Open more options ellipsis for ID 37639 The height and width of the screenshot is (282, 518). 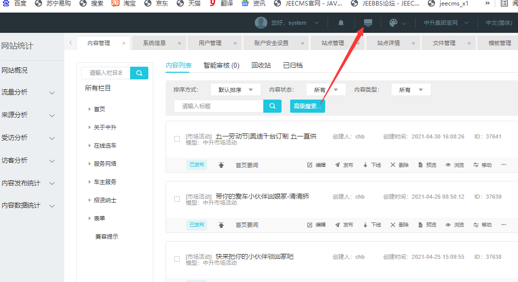coord(503,224)
